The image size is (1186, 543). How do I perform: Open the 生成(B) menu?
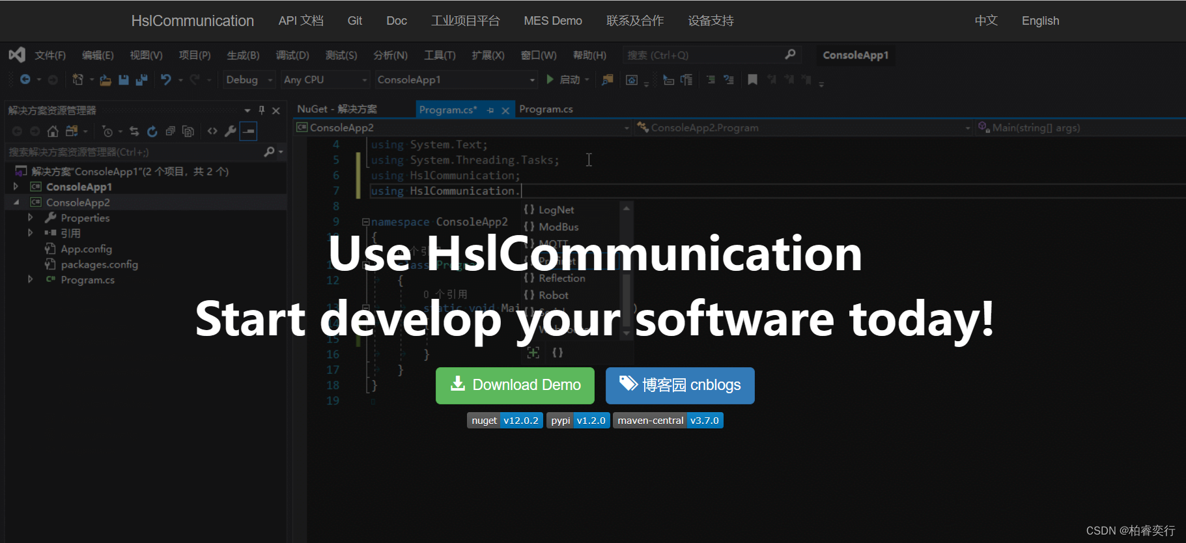coord(243,55)
